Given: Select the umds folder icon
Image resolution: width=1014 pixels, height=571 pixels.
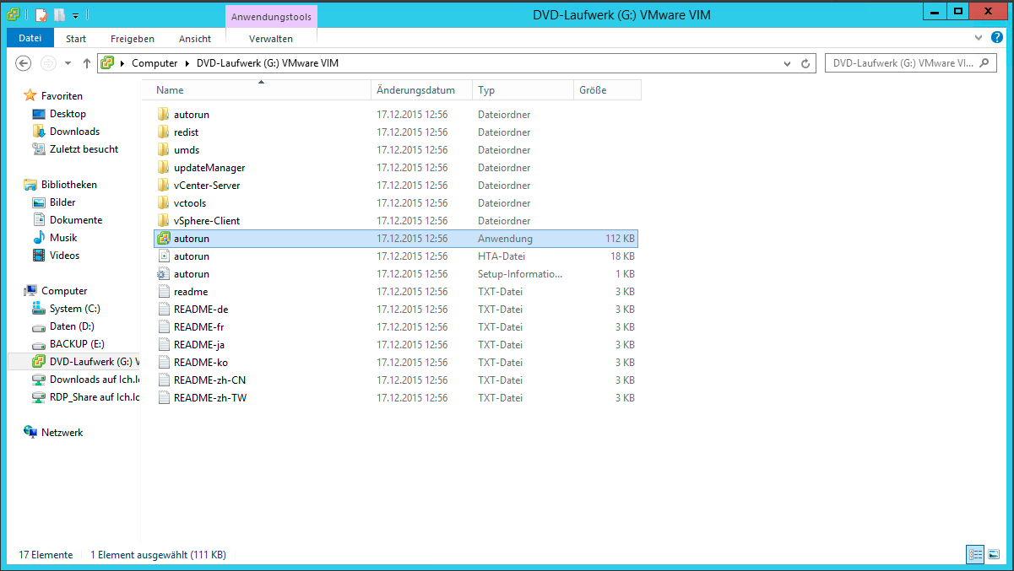Looking at the screenshot, I should tap(164, 149).
